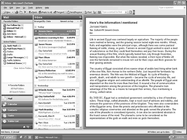Screen dimensions: 187x140
Task: Open the Mail from Mom folder
Action: point(14,49)
